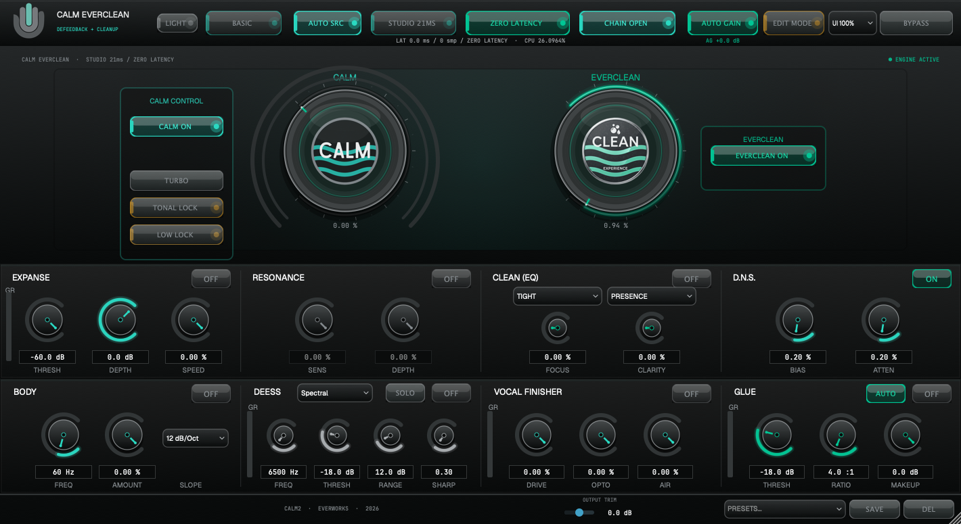Click the Expanse THRESH -60.0 dB field
Screen dimensions: 961x524
tap(47, 357)
